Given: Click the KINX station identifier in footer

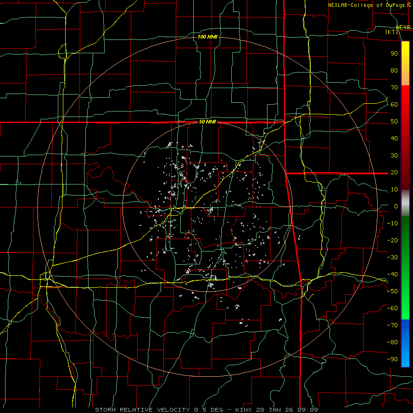Looking at the screenshot, I should [x=244, y=410].
